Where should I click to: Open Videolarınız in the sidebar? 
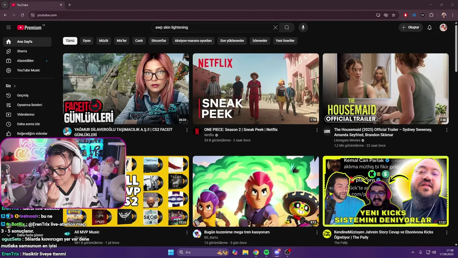(x=27, y=115)
